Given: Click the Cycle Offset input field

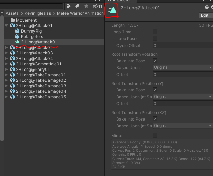Looking at the screenshot, I should (x=183, y=45).
